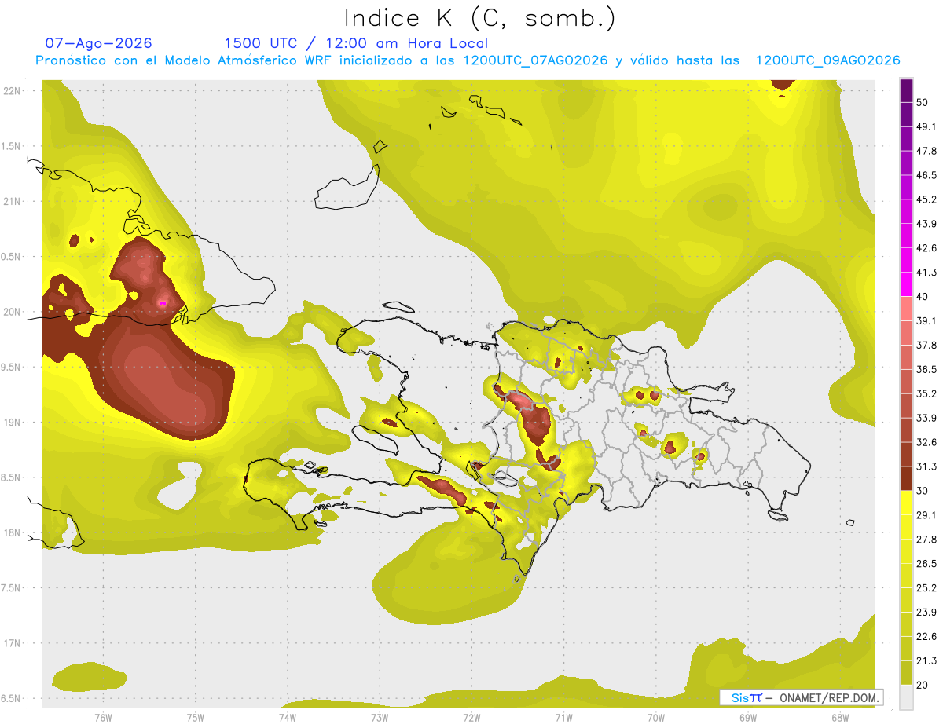Pick the olive swatch between 20 and 21.3
943x728 pixels.
(x=906, y=673)
